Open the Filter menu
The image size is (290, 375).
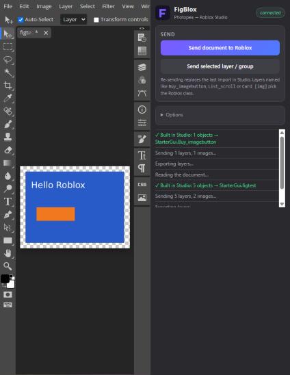tap(108, 6)
